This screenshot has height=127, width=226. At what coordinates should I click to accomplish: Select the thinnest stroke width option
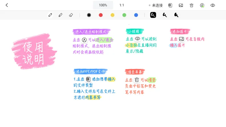(x=177, y=15)
